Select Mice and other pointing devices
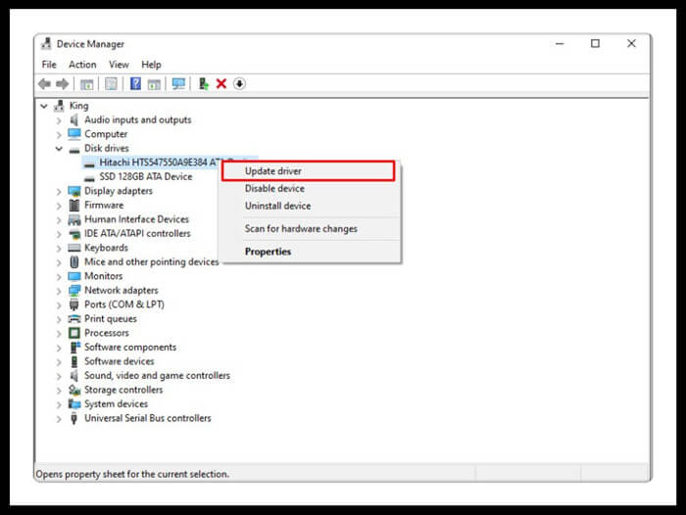This screenshot has height=515, width=686. tap(151, 261)
